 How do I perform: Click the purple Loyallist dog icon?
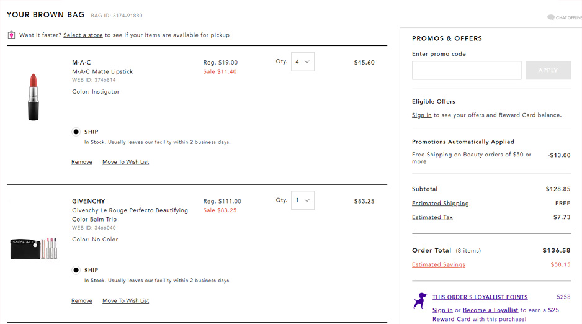420,300
